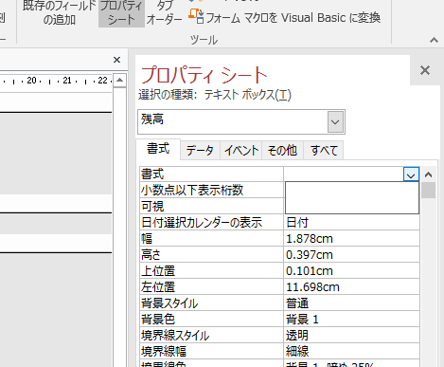
Task: Select the 背景スタイル property label
Action: [211, 303]
